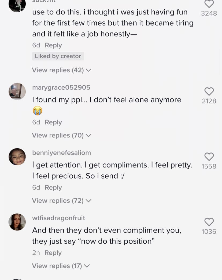Open the top commenter's avatar

[17, 5]
